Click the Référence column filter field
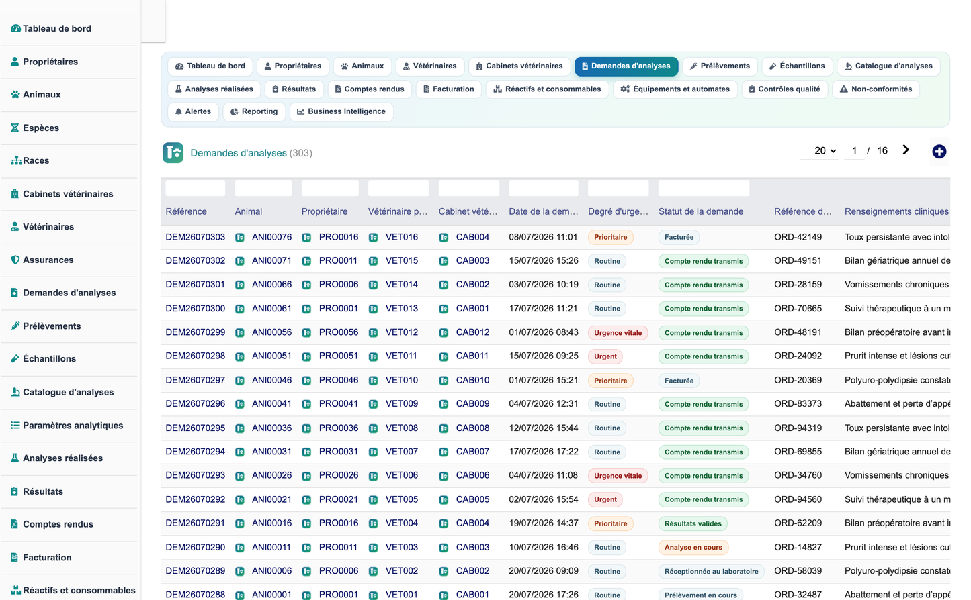Image resolution: width=971 pixels, height=600 pixels. pyautogui.click(x=196, y=188)
